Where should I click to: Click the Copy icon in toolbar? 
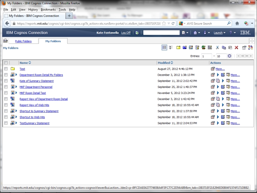pos(224,48)
